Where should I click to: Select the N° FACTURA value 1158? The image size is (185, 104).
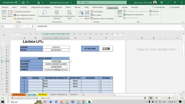(x=106, y=49)
